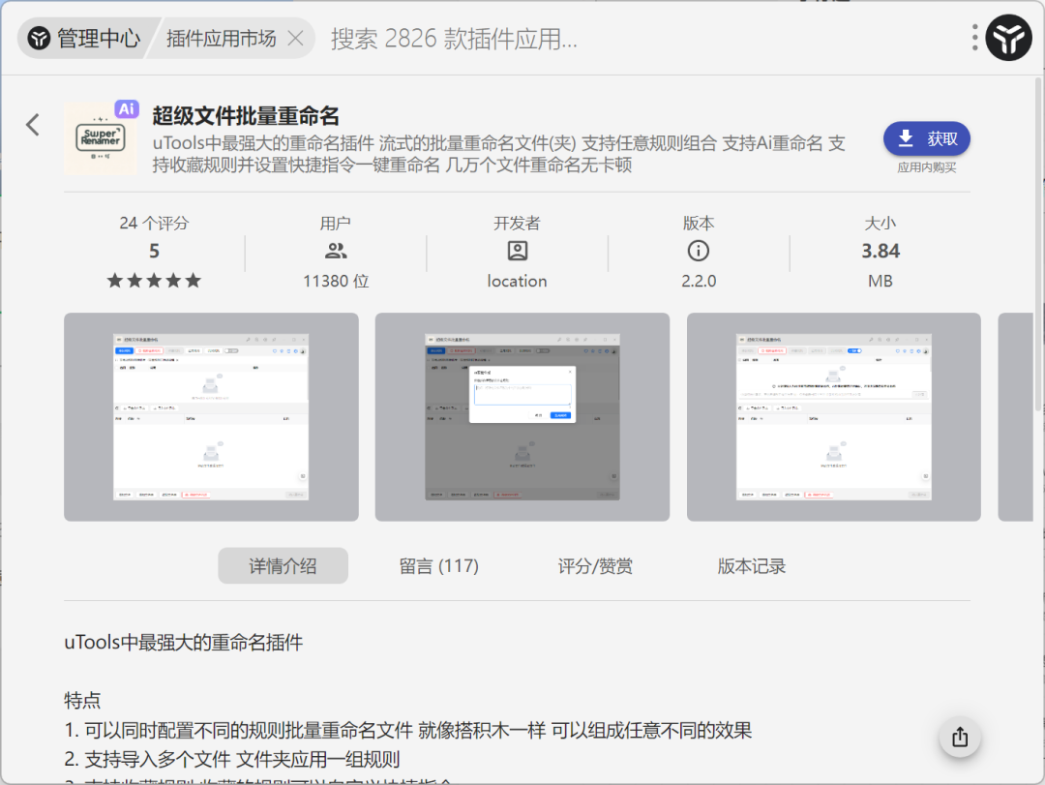Image resolution: width=1045 pixels, height=785 pixels.
Task: Click the Ai badge on plugin icon
Action: tap(127, 108)
